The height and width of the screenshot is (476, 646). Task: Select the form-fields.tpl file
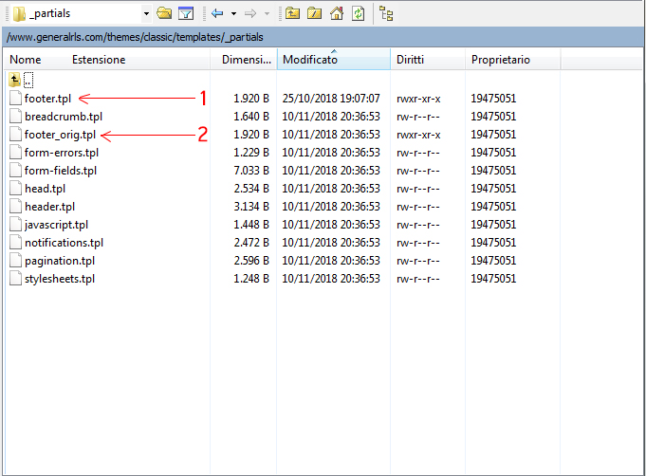(61, 171)
